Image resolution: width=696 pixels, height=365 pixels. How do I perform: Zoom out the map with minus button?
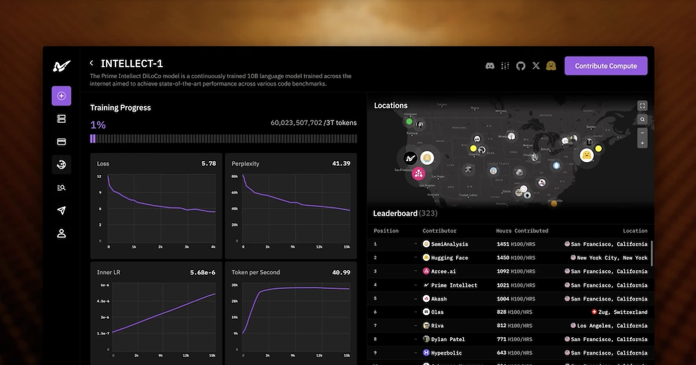[x=642, y=133]
